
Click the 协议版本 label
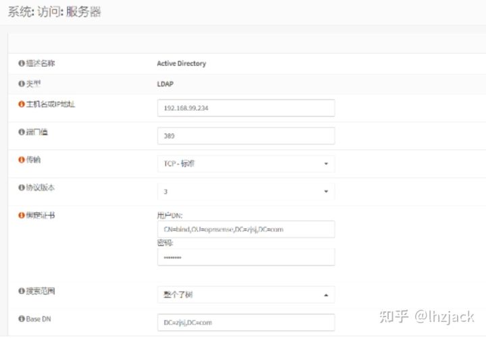pyautogui.click(x=40, y=188)
